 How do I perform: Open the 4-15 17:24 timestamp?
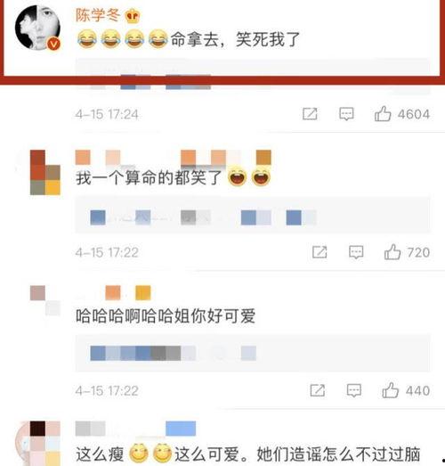[x=107, y=114]
